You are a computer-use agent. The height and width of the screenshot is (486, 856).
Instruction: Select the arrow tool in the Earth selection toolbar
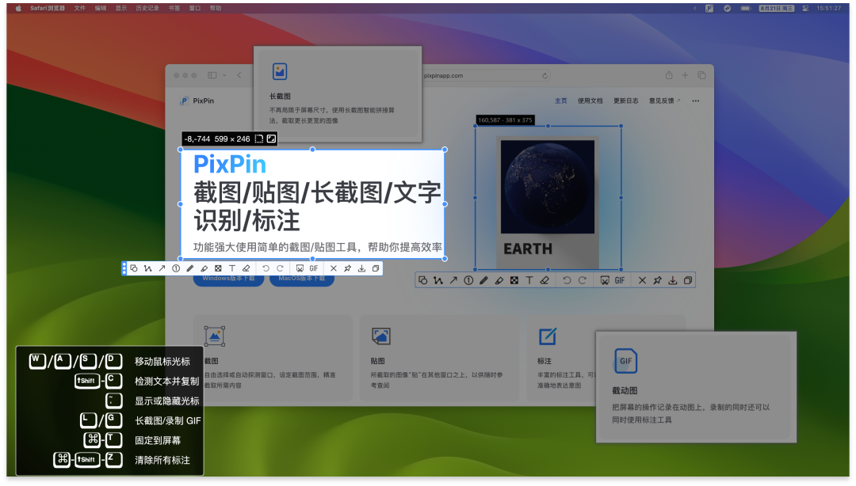point(453,280)
